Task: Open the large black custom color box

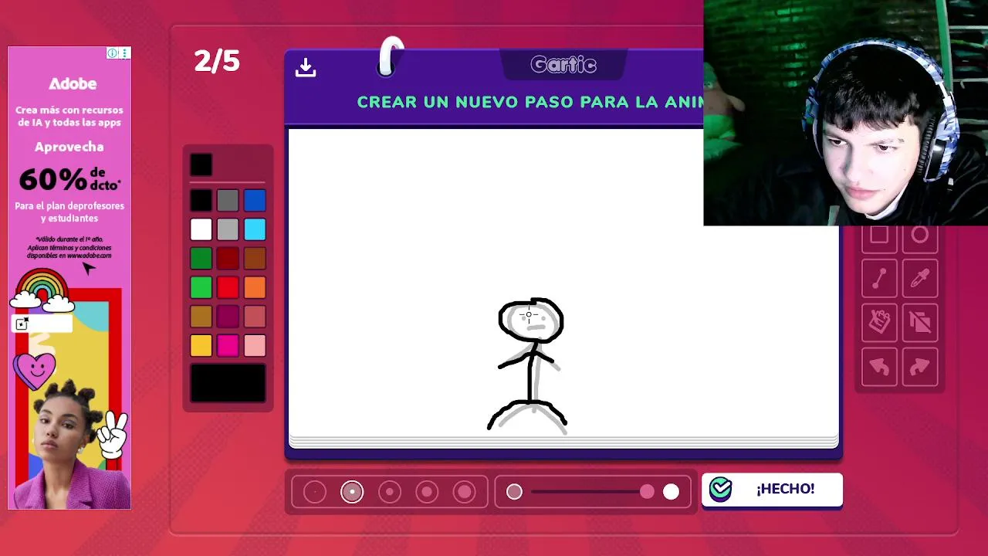Action: click(228, 383)
